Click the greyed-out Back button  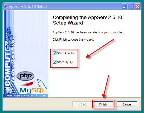tap(82, 104)
